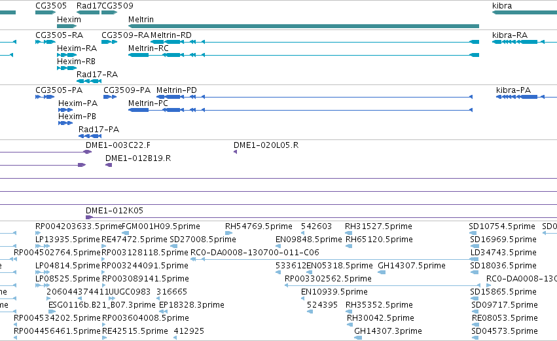Select the Meltrin-RD transcript label

tap(171, 35)
